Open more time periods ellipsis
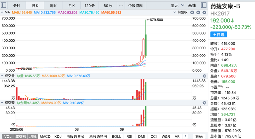Viewport: 255px width, 139px height. pos(121,6)
